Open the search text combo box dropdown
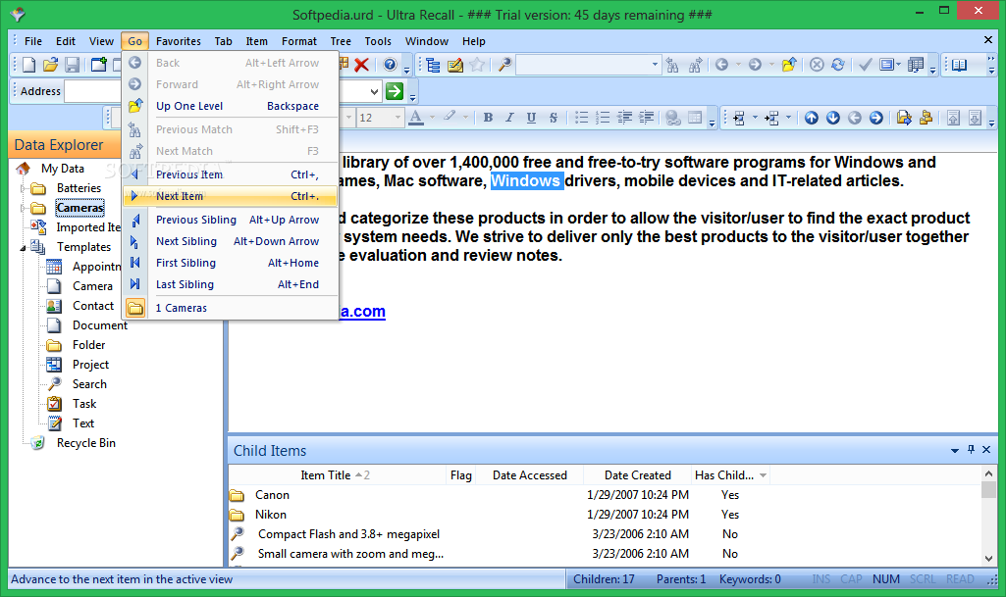 655,65
